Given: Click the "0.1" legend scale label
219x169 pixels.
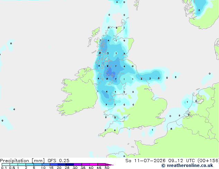Looking at the screenshot, I should coord(4,168).
